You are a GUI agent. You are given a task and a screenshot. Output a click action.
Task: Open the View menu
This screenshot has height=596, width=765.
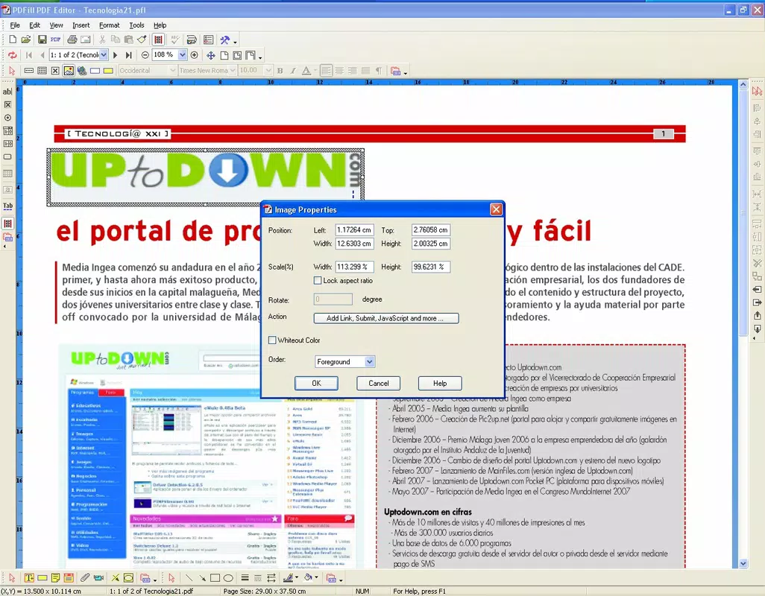point(56,25)
